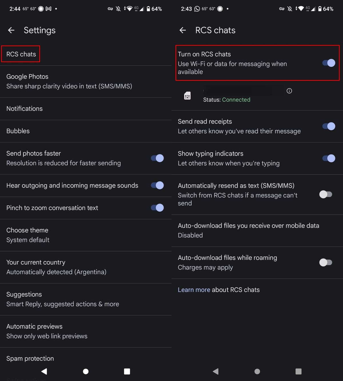Tap the SIM card icon

(x=187, y=96)
